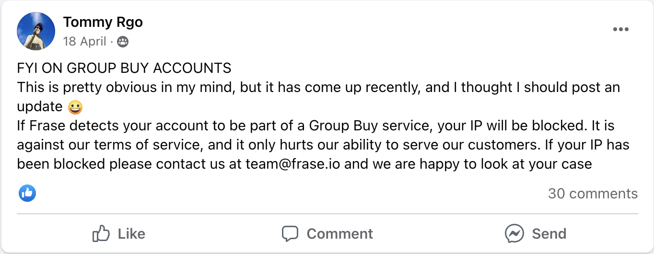Click the grinning face emoji
The width and height of the screenshot is (654, 254).
coord(75,107)
